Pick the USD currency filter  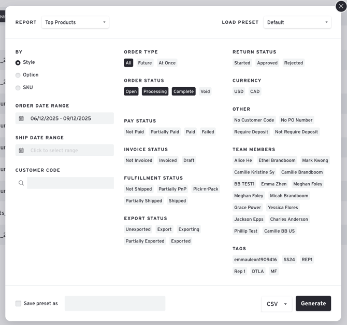239,91
